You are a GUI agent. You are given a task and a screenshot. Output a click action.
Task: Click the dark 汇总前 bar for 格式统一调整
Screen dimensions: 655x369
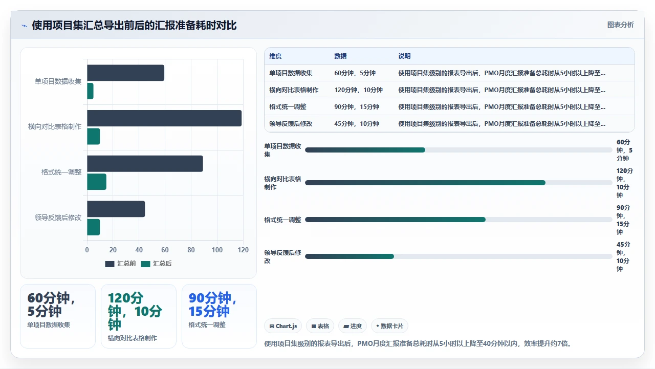[x=145, y=164]
